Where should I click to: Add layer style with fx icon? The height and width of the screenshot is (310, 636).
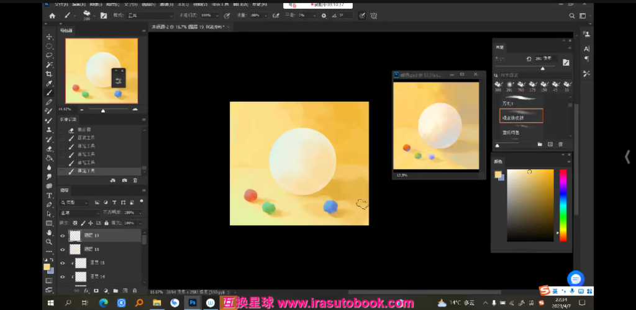tap(86, 291)
